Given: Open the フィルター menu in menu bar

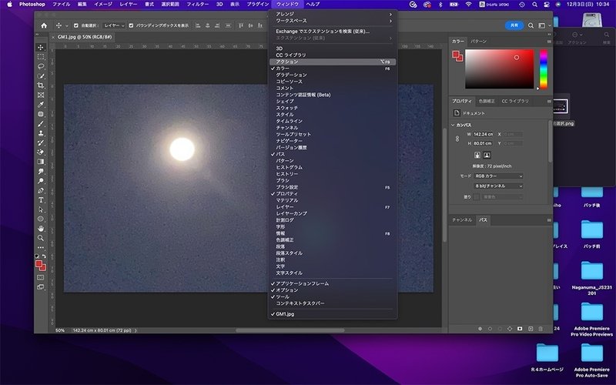Looking at the screenshot, I should (198, 5).
